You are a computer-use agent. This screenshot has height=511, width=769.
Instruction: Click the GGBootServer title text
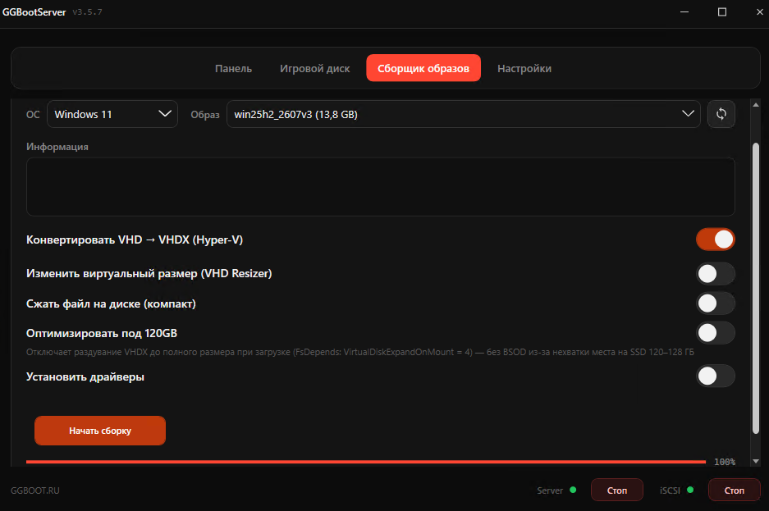(34, 11)
